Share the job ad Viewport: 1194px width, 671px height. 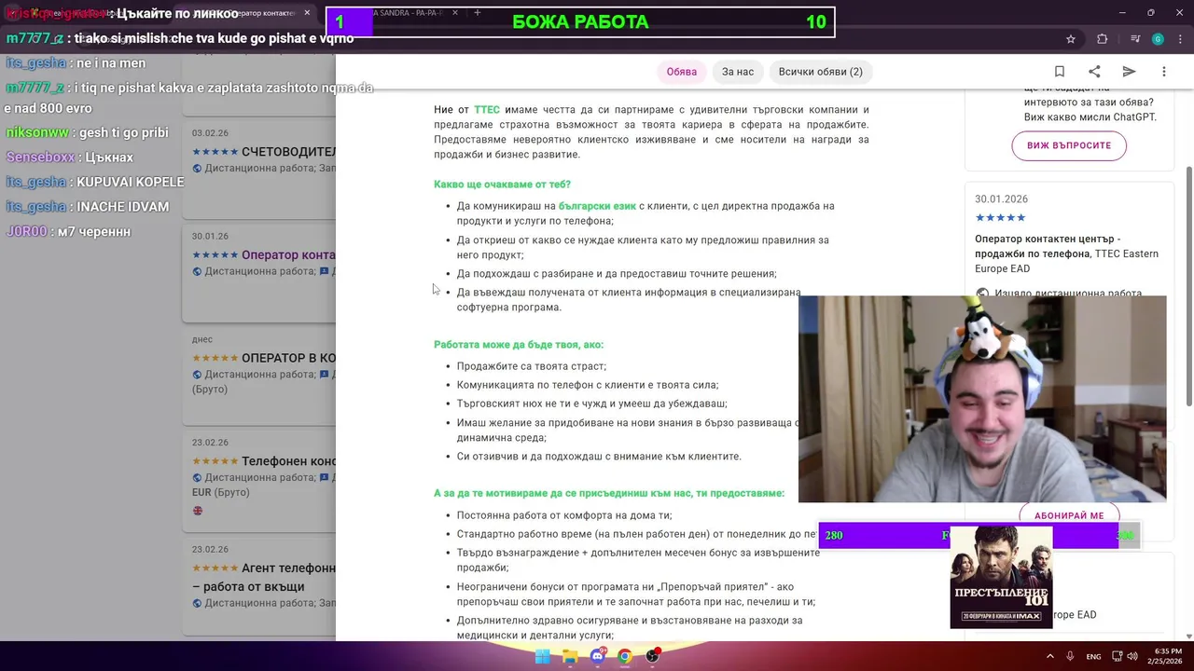[1094, 72]
